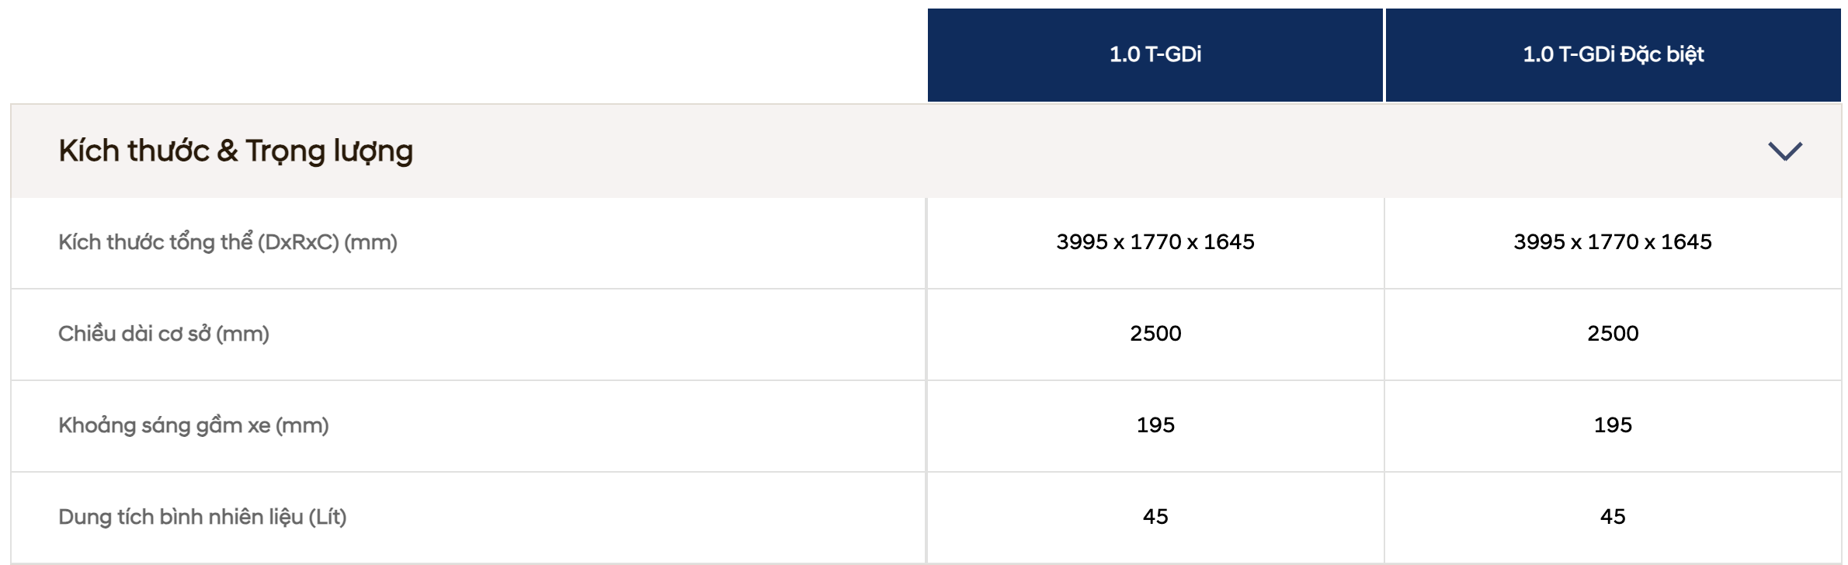Click the Chiều dài cơ sở (mm) label
Screen dimensions: 1848x565
(164, 334)
